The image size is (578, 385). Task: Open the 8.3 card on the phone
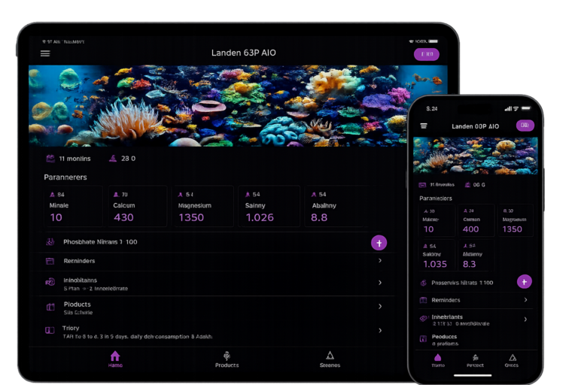point(476,256)
